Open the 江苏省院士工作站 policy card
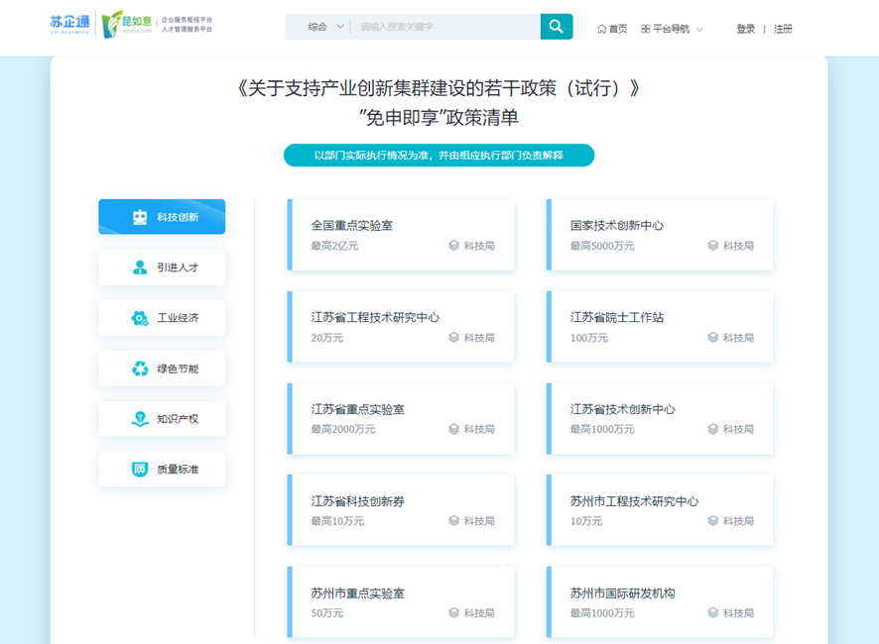879x644 pixels. coord(661,327)
